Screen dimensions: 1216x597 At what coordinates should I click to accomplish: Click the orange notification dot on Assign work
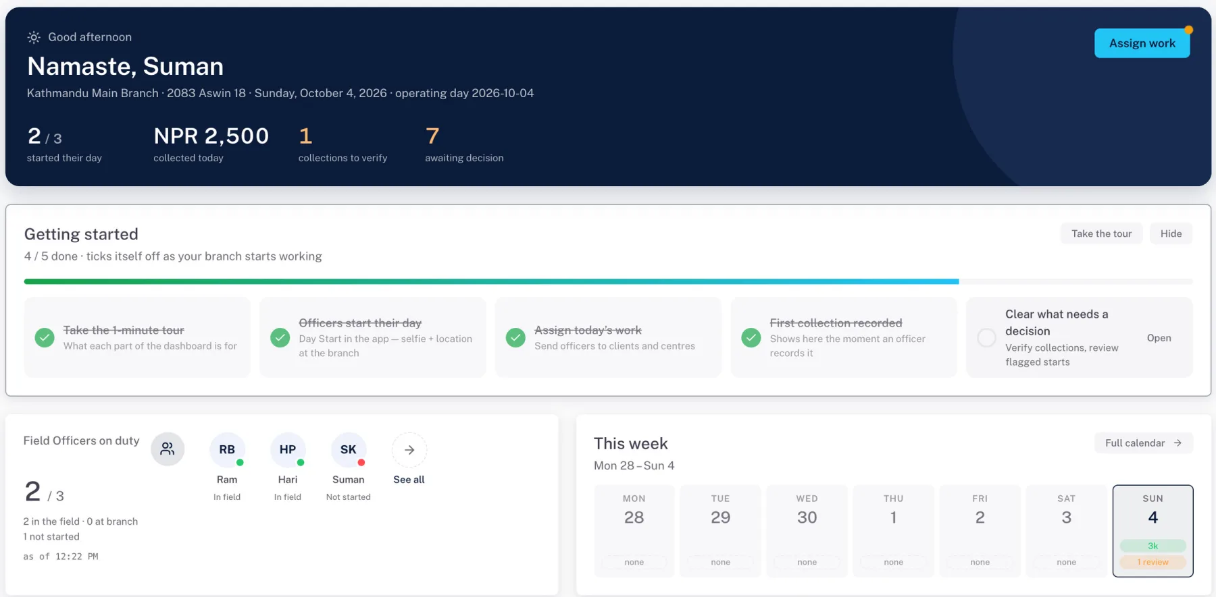[x=1188, y=30]
